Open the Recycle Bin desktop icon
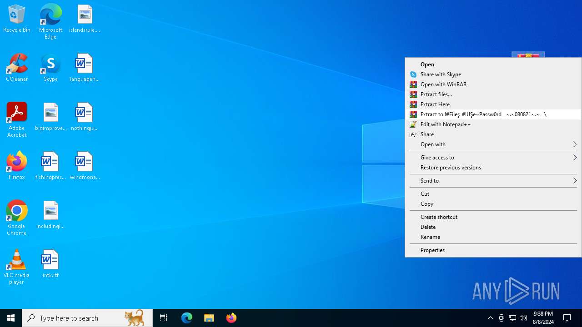 (x=17, y=19)
